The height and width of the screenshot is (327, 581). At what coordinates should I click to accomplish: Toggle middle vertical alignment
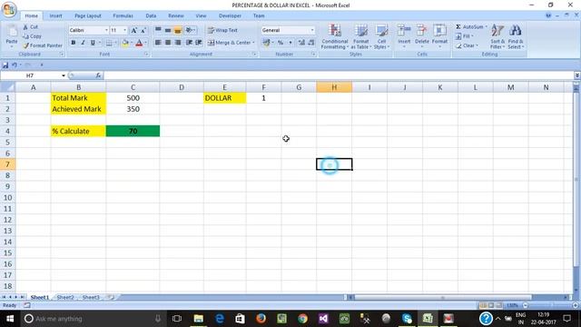coord(168,30)
